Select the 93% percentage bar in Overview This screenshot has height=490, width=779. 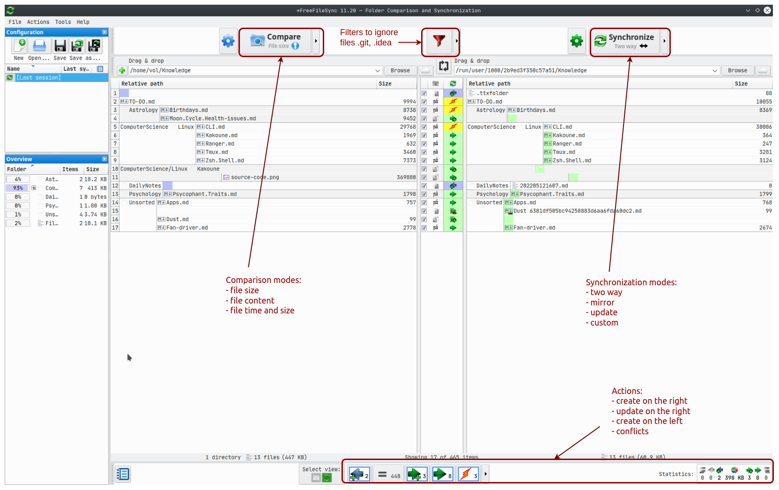click(18, 188)
